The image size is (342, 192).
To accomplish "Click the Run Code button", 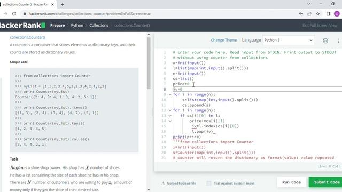I will 291,182.
